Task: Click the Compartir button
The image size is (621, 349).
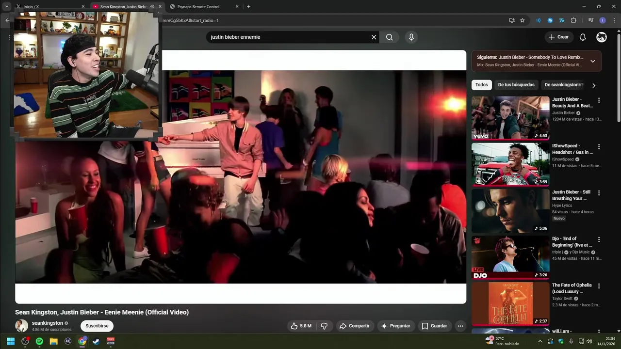Action: click(x=354, y=326)
